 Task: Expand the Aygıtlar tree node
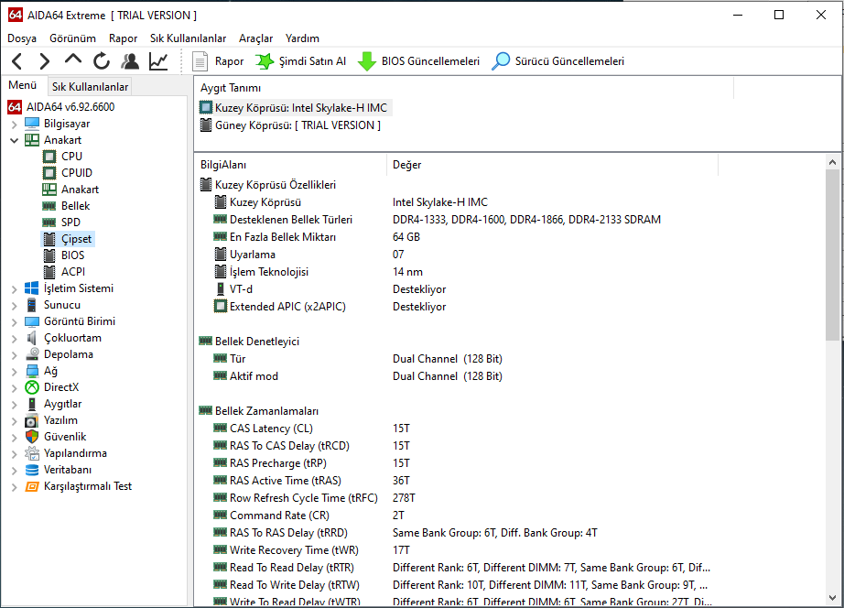coord(14,405)
